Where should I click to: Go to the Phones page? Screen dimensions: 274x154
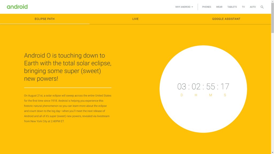coord(206,7)
